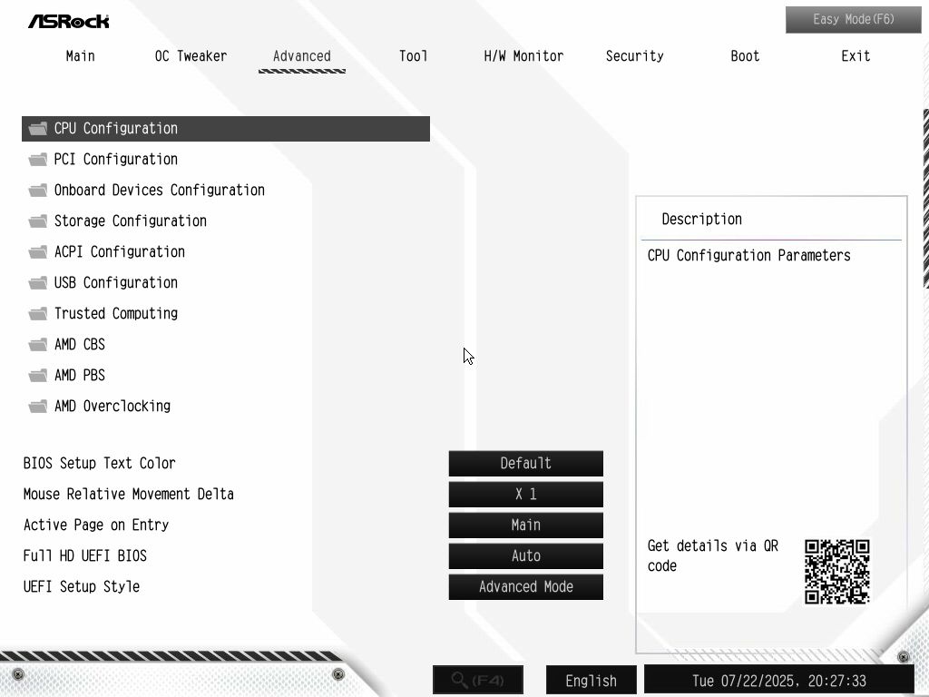Click the Trusted Computing folder icon
929x697 pixels.
(38, 313)
